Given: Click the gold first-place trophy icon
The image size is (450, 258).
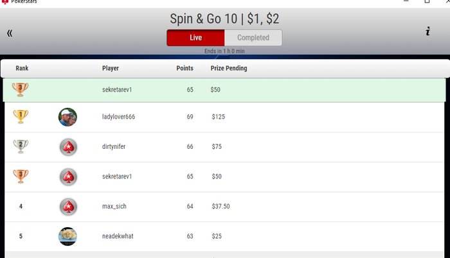Looking at the screenshot, I should tap(21, 116).
